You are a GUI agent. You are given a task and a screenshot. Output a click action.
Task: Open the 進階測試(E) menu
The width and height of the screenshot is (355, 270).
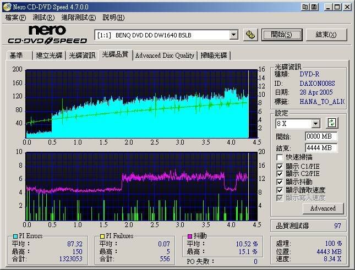pos(79,18)
